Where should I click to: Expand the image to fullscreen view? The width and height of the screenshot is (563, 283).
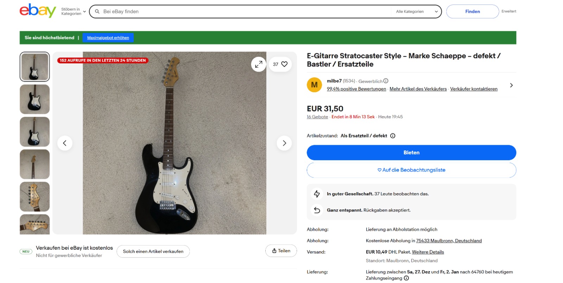(259, 64)
